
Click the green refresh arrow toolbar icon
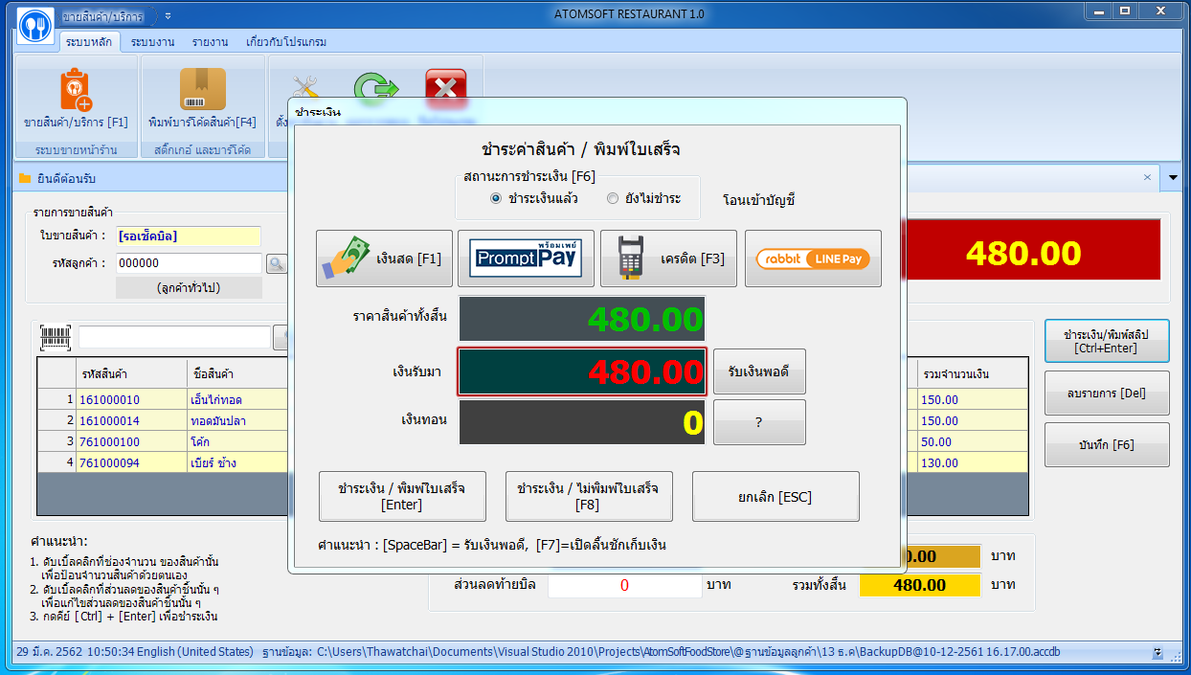[x=377, y=88]
